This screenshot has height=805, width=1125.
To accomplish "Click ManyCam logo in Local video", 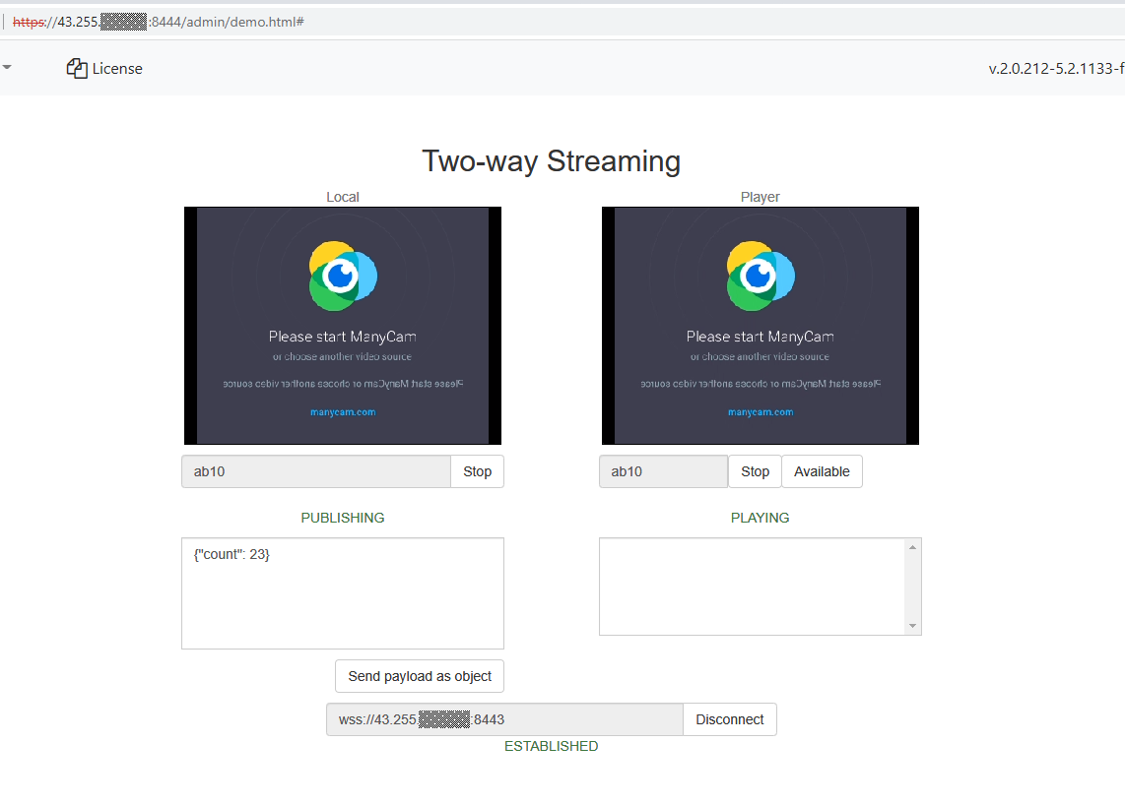I will click(x=343, y=276).
